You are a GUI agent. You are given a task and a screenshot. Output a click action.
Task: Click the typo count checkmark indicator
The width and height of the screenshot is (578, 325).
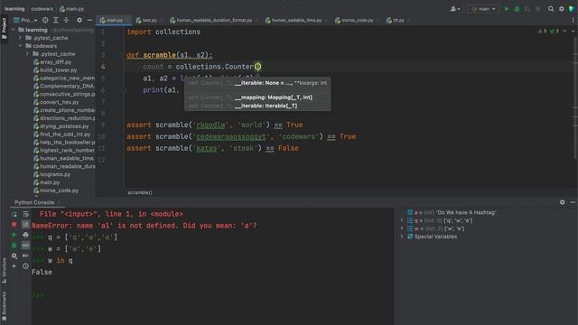pos(554,32)
